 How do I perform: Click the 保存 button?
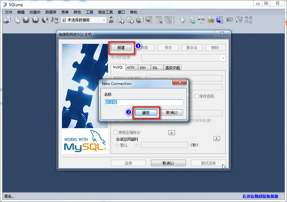[x=168, y=48]
